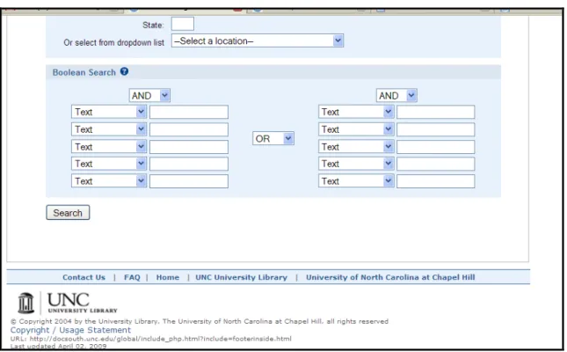Image resolution: width=567 pixels, height=352 pixels.
Task: Open the UNC University Library footer link
Action: click(241, 277)
